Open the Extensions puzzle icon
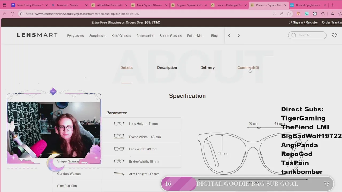 [323, 14]
